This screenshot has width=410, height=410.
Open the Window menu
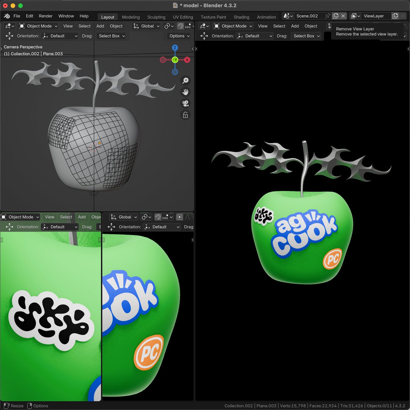[66, 16]
